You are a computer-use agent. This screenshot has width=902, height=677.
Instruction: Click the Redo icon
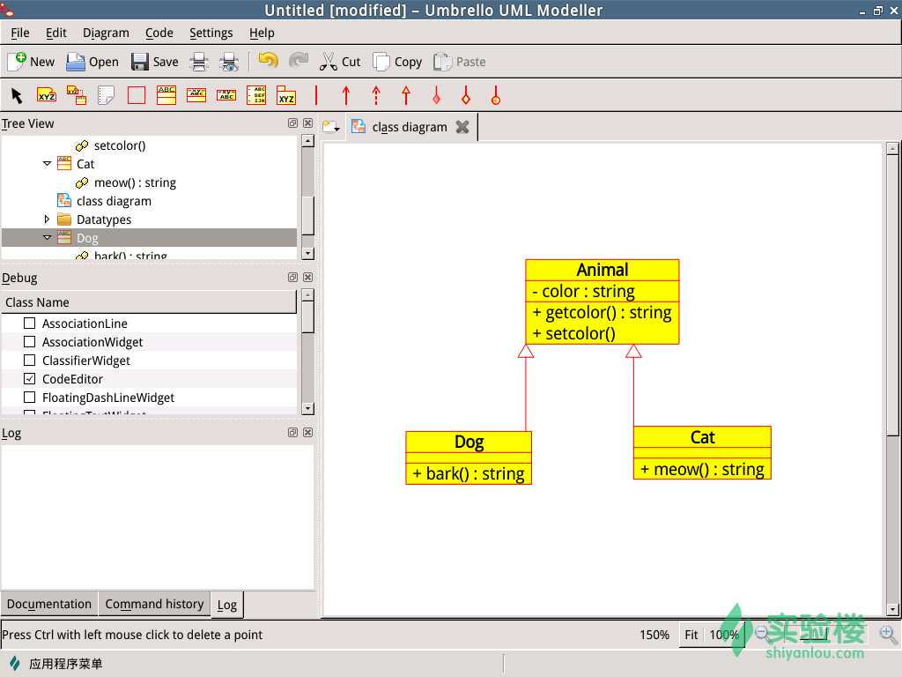click(298, 61)
